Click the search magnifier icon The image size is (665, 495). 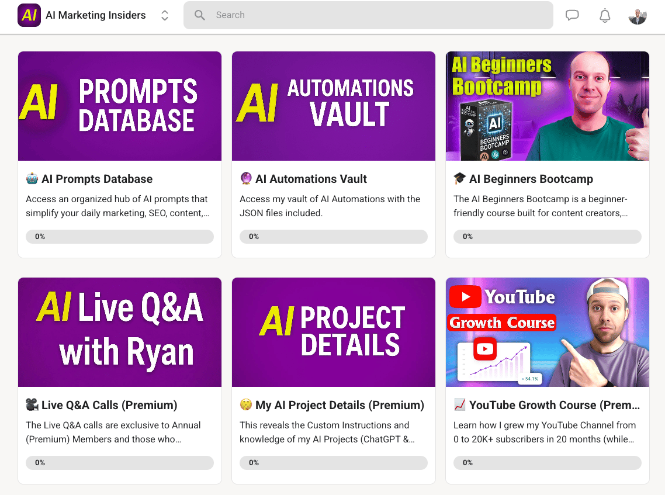[200, 15]
